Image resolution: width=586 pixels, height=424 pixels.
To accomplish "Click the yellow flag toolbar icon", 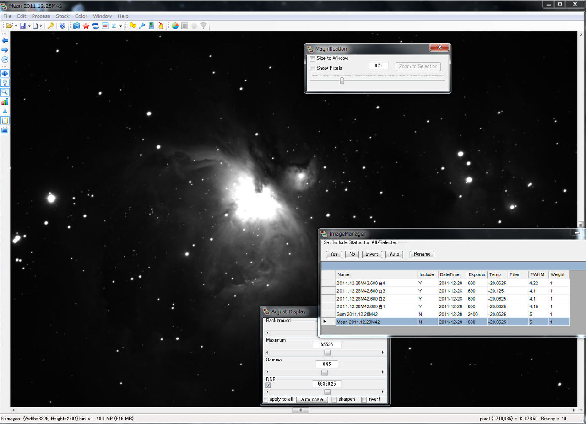I will coord(133,26).
